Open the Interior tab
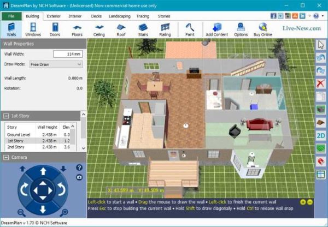Image resolution: width=328 pixels, height=227 pixels. tap(75, 16)
